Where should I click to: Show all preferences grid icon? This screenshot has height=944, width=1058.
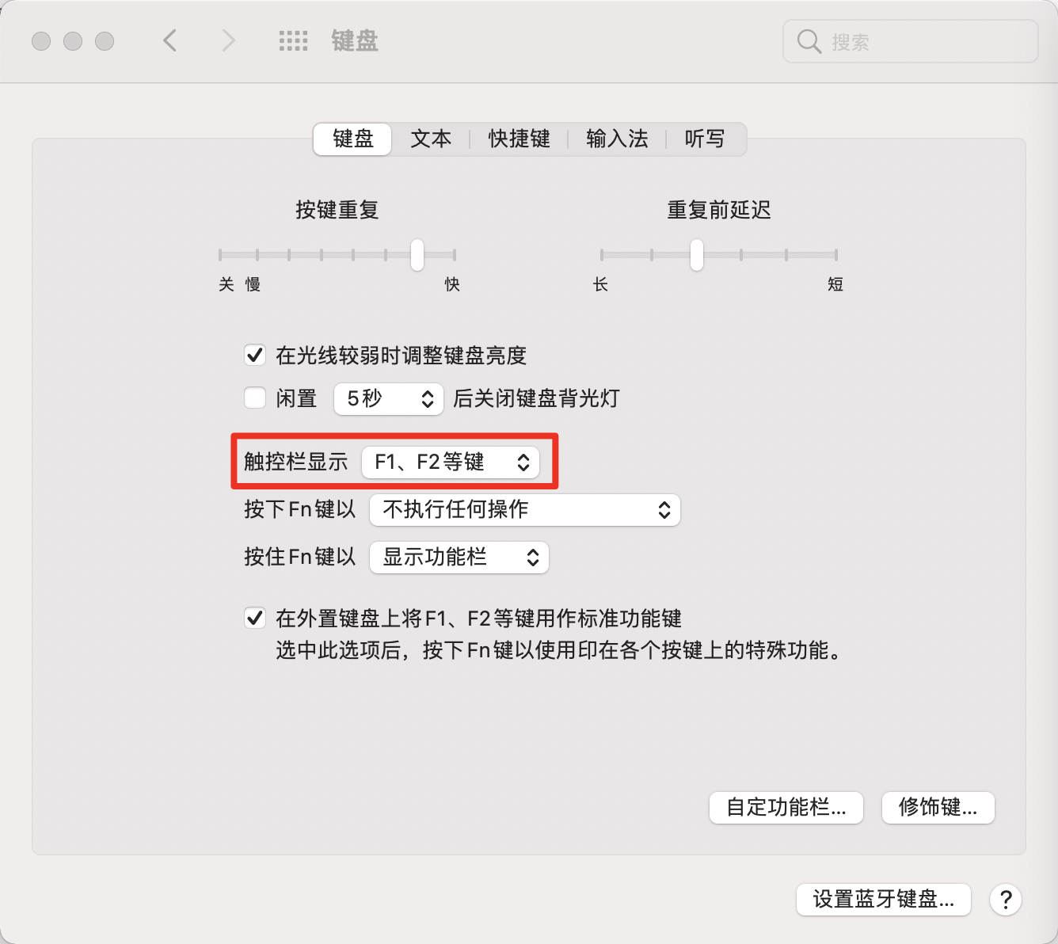point(293,41)
